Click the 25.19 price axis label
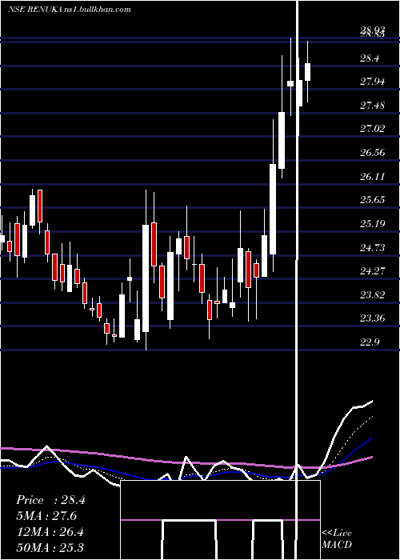400x560 pixels. (372, 224)
